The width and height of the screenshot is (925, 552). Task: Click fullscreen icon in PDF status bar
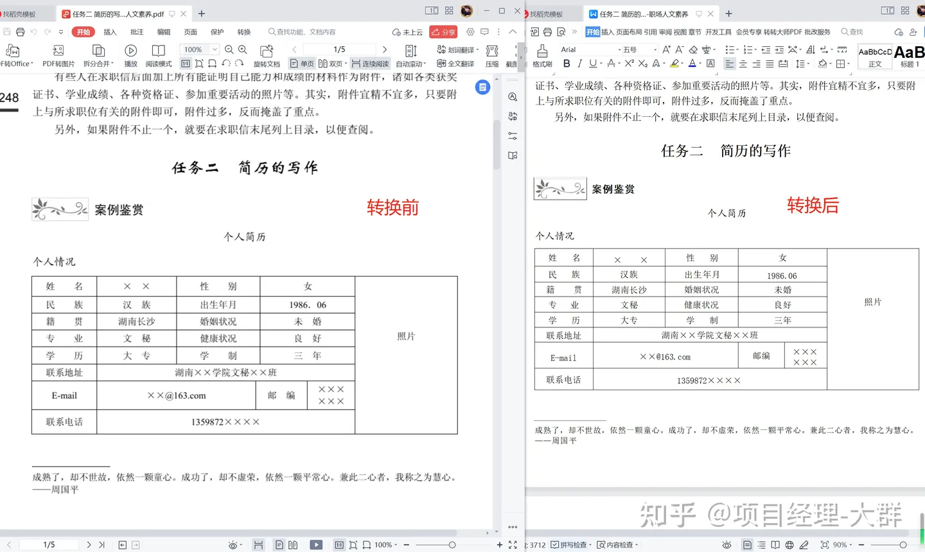click(x=513, y=544)
